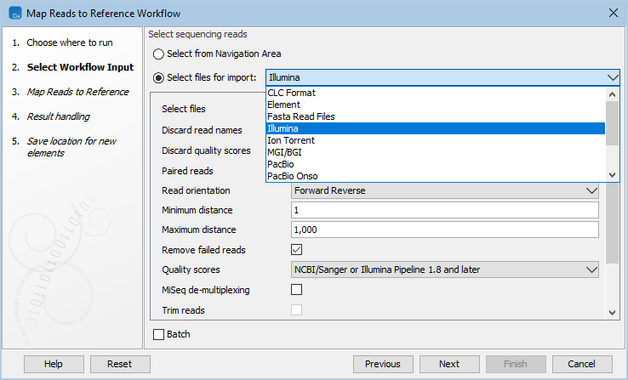The image size is (628, 380).
Task: Go back with the Previous button
Action: point(382,364)
